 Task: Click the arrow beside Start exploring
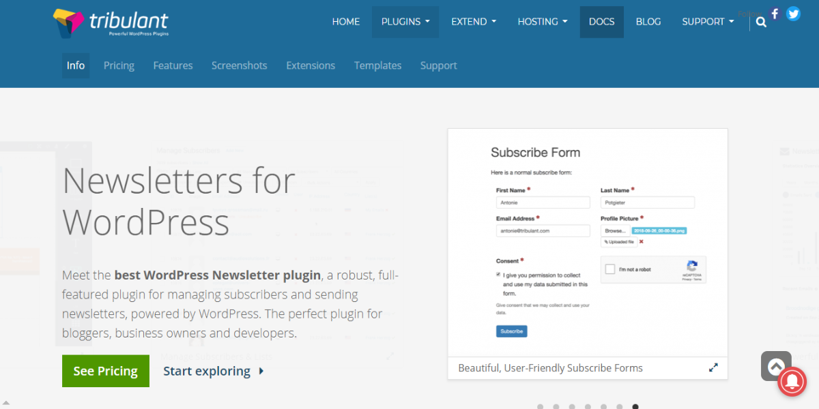(x=261, y=372)
